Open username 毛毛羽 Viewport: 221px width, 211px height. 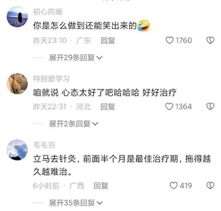pos(44,145)
